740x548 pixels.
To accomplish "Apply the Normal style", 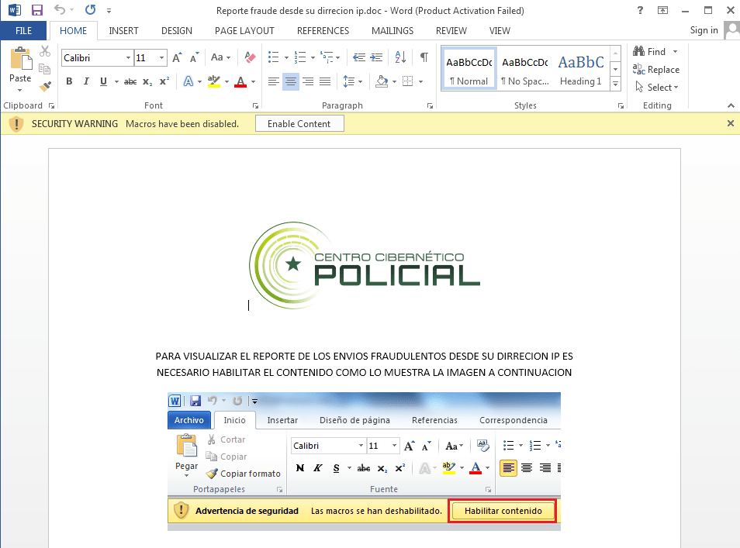I will click(469, 68).
